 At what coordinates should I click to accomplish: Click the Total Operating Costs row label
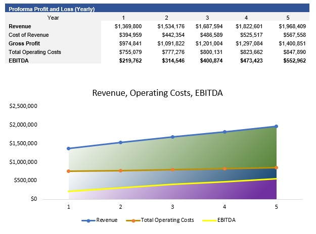[35, 52]
